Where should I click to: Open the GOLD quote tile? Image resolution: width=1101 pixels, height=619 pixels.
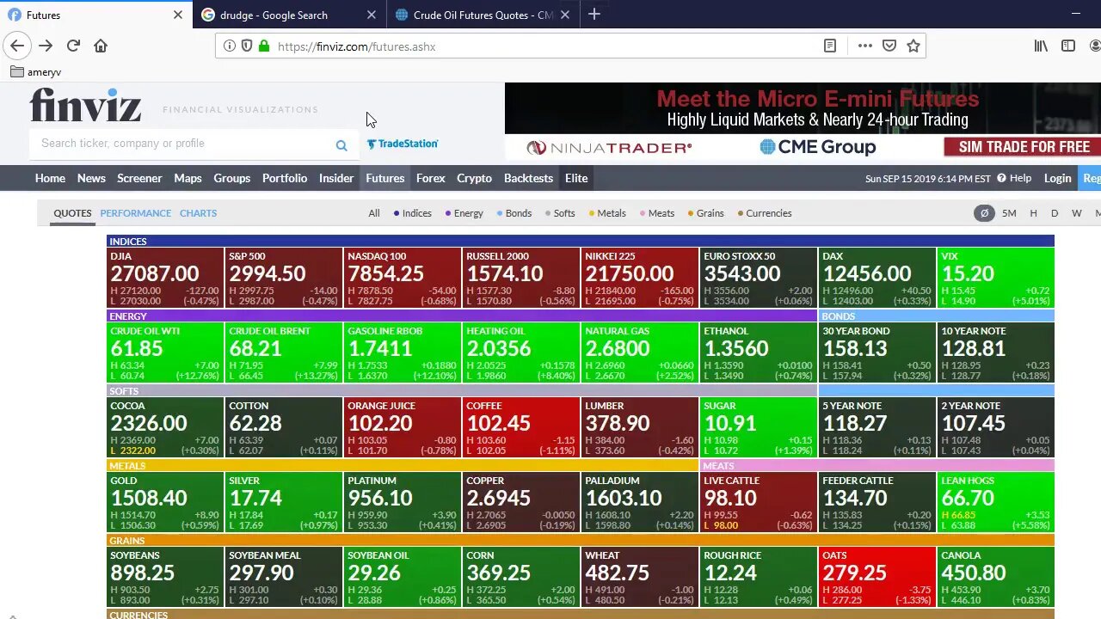165,502
